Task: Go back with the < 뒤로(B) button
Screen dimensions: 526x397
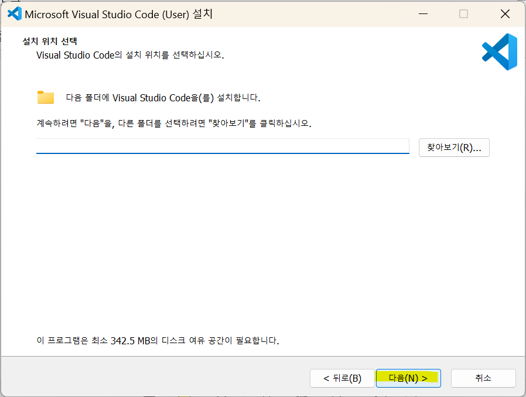Action: point(342,378)
